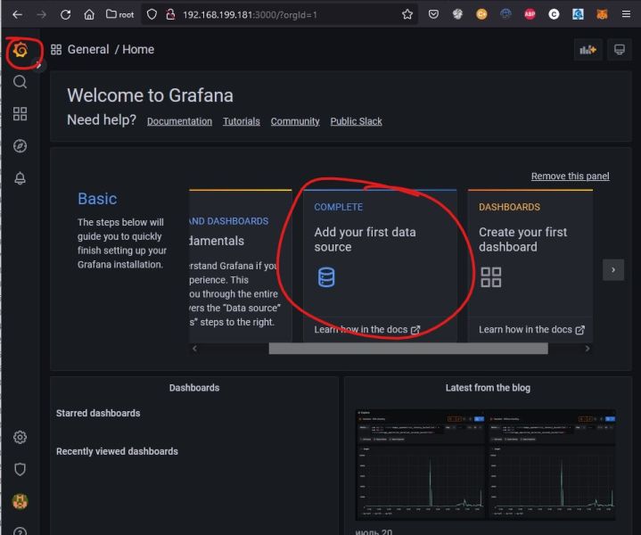Open the Add your first data source card
Image resolution: width=641 pixels, height=535 pixels.
tap(380, 266)
